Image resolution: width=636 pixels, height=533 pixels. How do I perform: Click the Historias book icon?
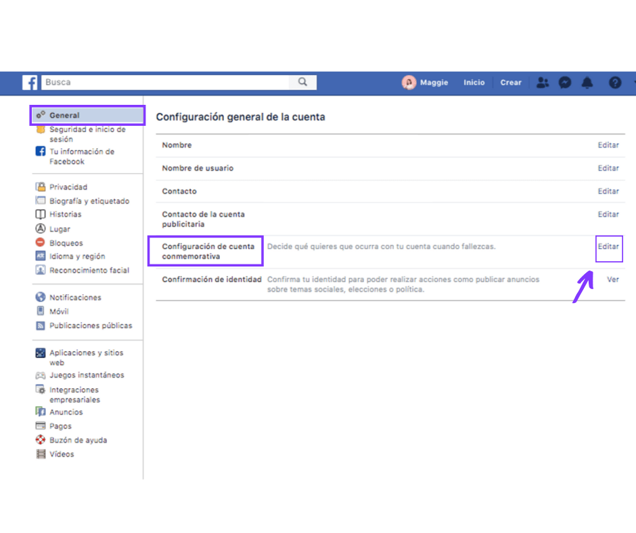click(x=41, y=214)
